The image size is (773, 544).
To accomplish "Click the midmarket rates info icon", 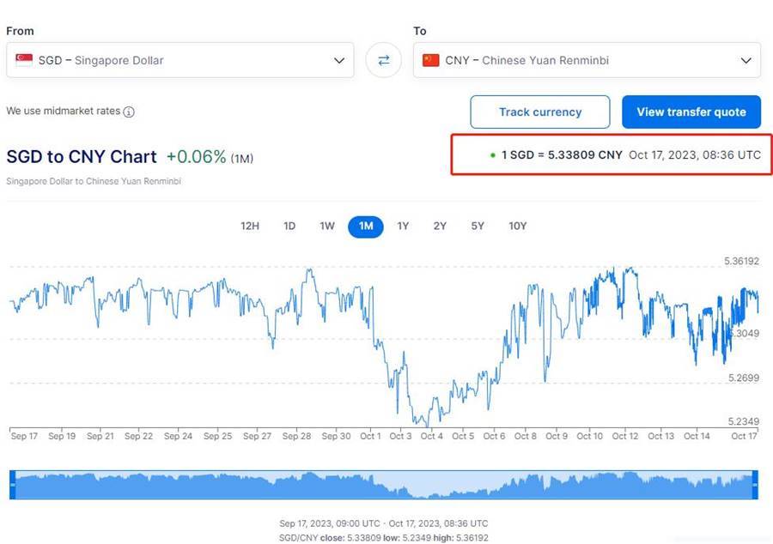I will [129, 112].
